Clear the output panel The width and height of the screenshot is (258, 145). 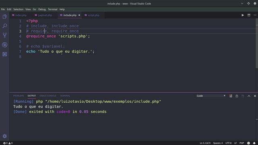pyautogui.click(x=231, y=96)
